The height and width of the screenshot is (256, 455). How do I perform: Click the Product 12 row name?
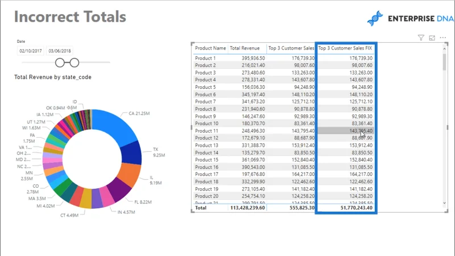pos(206,138)
